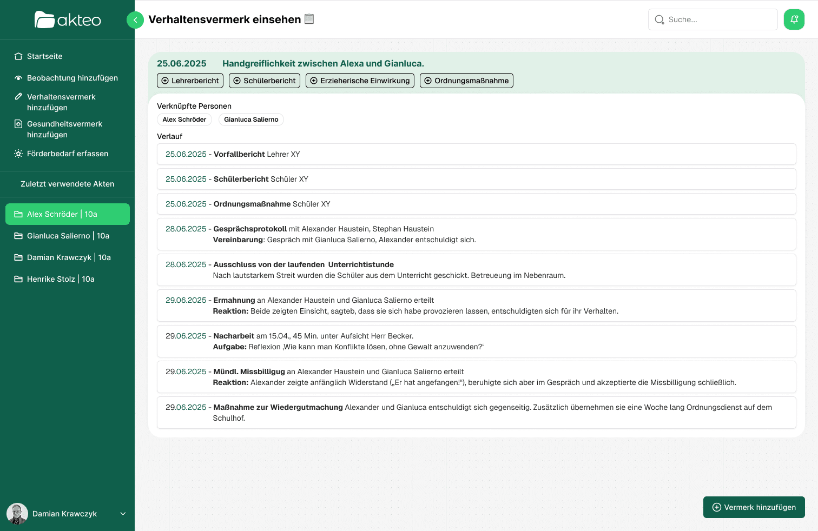Click plus icon on Erzieherische Einwirkung button
Viewport: 818px width, 531px height.
(x=314, y=81)
